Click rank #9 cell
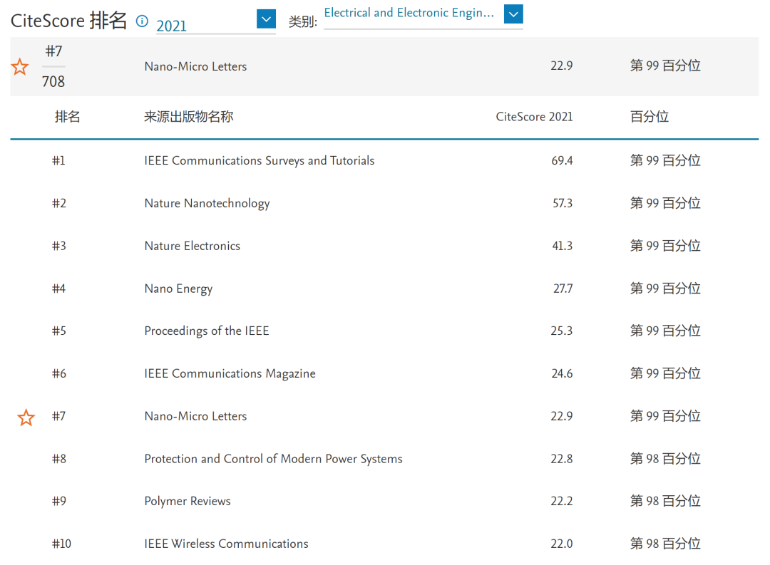Viewport: 770px width, 565px height. point(59,501)
